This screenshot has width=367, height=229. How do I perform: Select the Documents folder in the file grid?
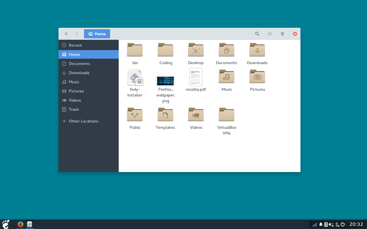(x=227, y=50)
